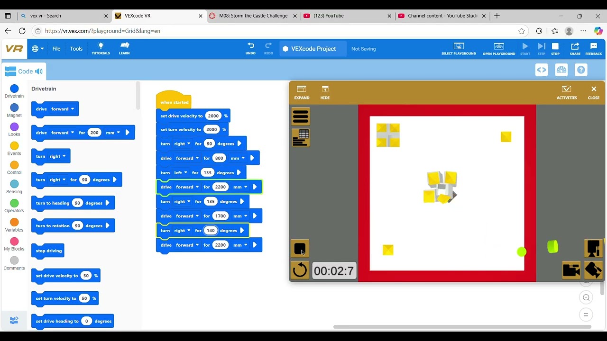Click the workspace horizontal scrollbar

tap(462, 327)
